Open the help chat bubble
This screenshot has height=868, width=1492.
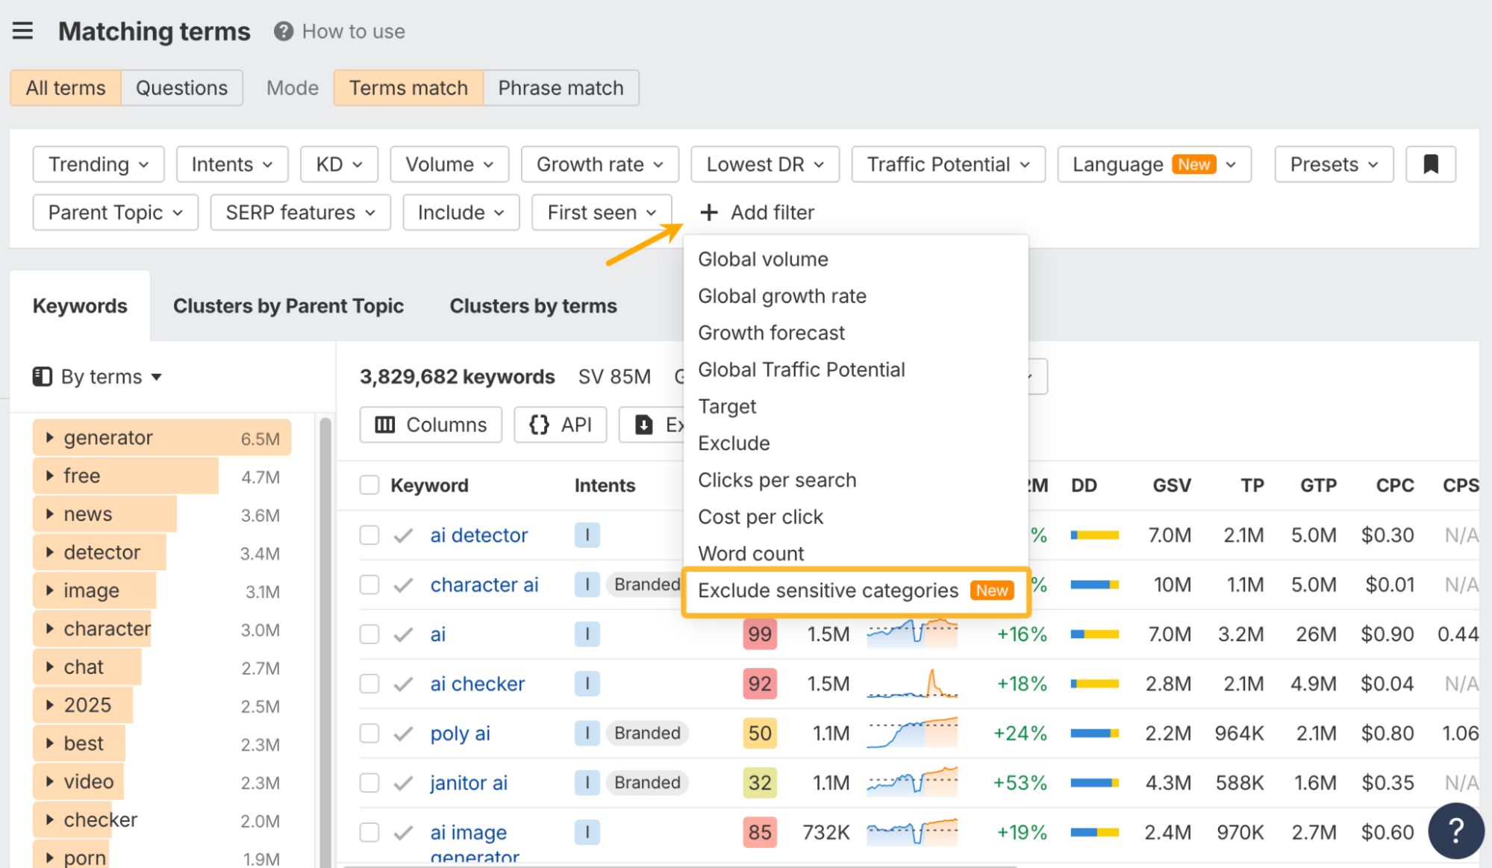(x=1455, y=830)
